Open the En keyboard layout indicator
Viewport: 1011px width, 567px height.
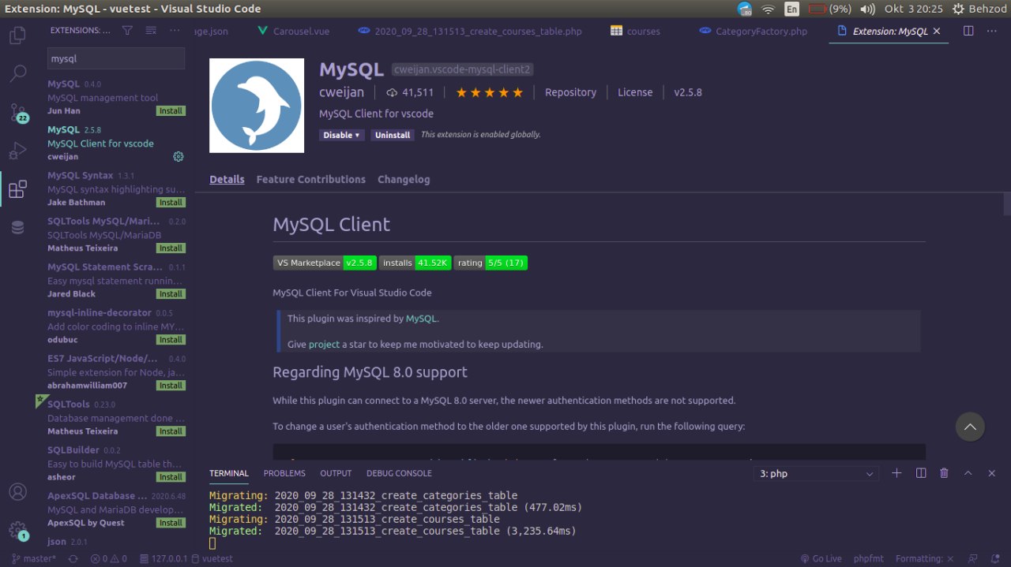pos(791,9)
